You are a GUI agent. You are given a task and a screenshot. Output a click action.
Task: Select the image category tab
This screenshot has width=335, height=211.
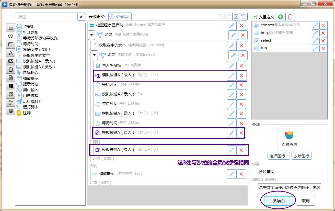(10, 61)
